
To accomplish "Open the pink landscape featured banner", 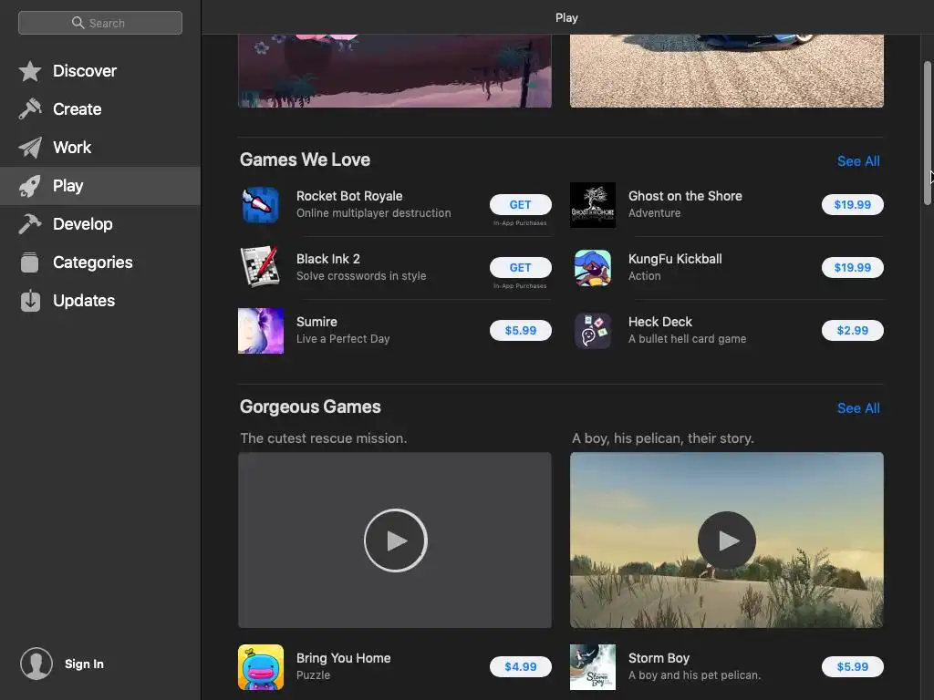I will pos(394,71).
